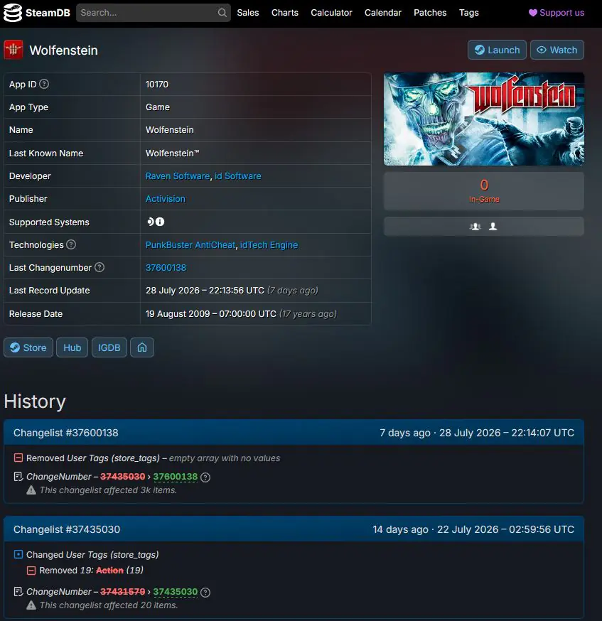Viewport: 602px width, 621px height.
Task: Open the idTech Engine link
Action: [x=269, y=244]
